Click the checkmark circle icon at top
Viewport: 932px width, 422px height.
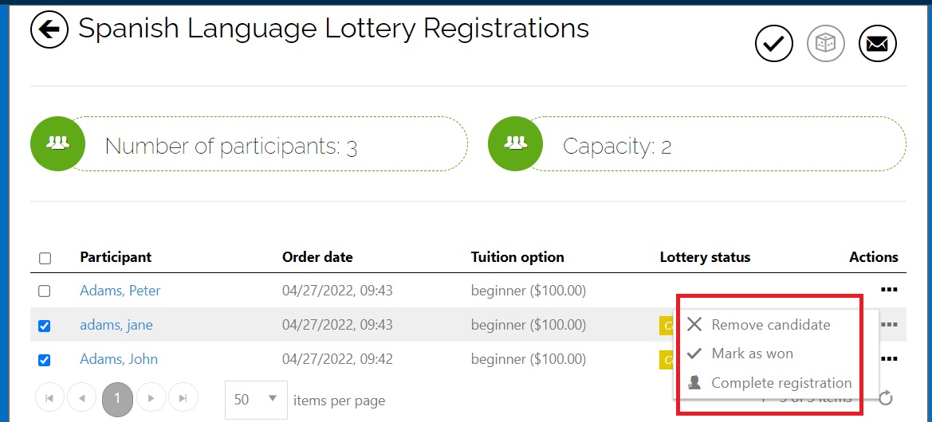point(774,43)
